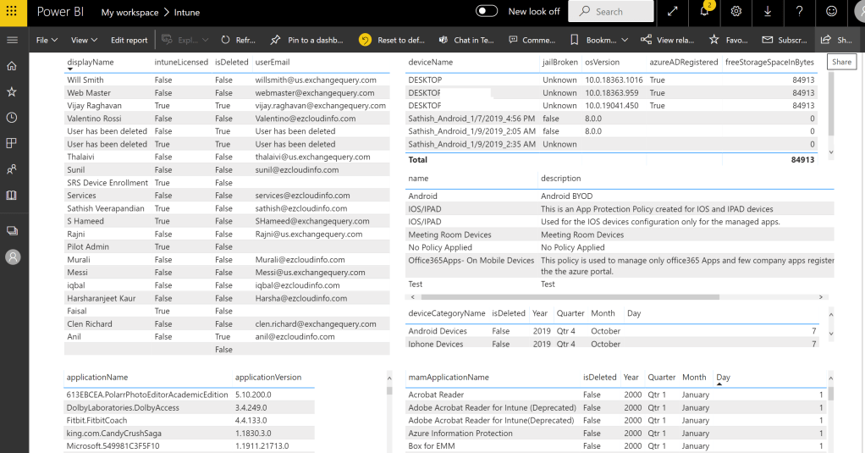Open Favorites star in left sidebar
The width and height of the screenshot is (865, 453).
(12, 91)
